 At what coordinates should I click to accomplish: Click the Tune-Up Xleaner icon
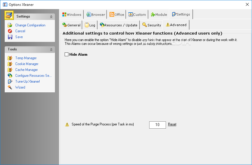click(10, 81)
